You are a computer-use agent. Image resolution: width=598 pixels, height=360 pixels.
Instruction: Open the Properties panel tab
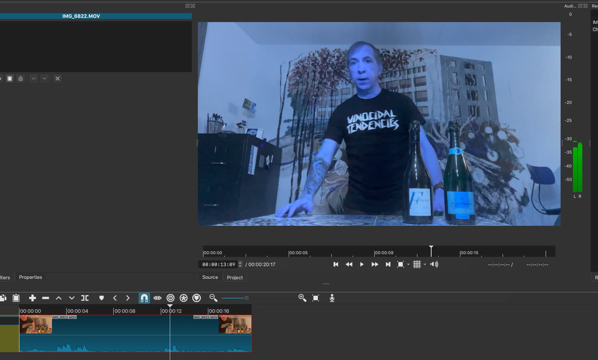(31, 277)
